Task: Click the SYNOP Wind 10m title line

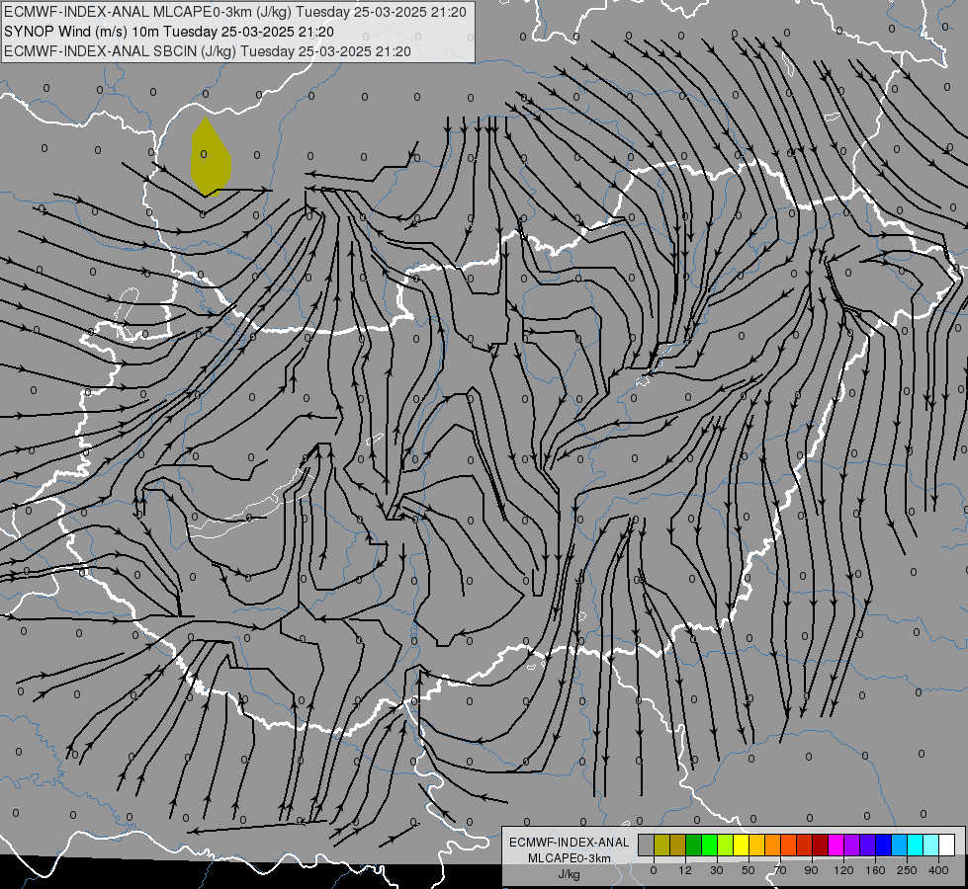Action: 168,32
